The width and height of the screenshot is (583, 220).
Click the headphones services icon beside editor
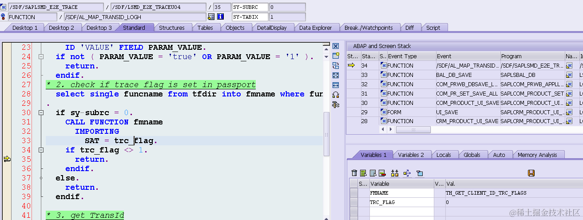(x=336, y=95)
